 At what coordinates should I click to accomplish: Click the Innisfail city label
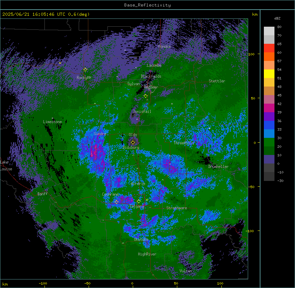(142, 112)
